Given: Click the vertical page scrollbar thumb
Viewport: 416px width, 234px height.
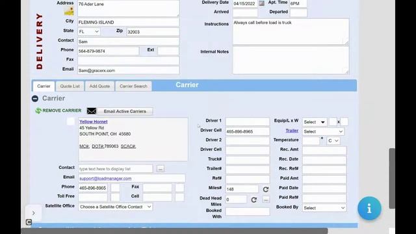Looking at the screenshot, I should 392,178.
